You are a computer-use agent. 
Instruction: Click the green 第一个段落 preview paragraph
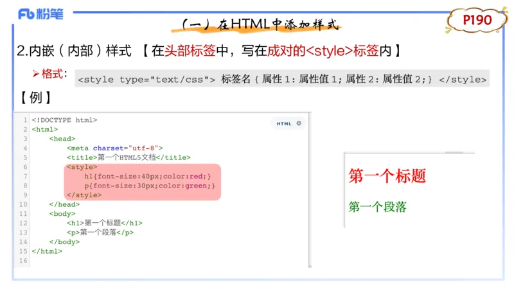click(x=377, y=207)
